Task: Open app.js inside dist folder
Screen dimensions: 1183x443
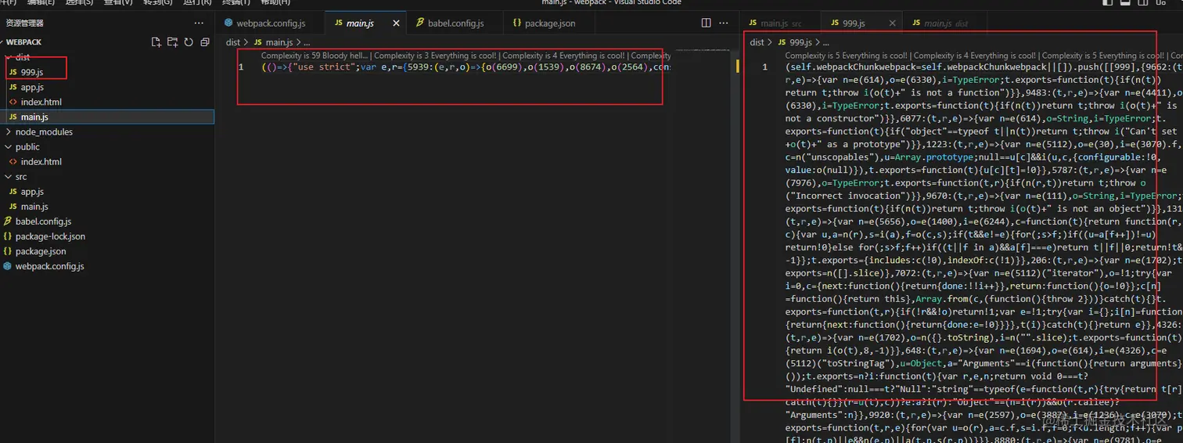Action: pyautogui.click(x=107, y=87)
